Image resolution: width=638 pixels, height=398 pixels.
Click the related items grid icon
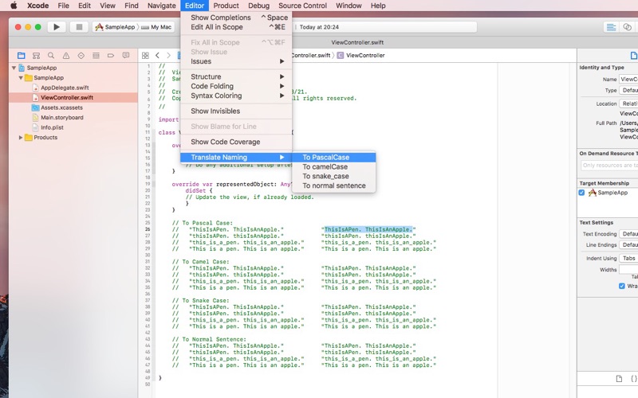145,56
